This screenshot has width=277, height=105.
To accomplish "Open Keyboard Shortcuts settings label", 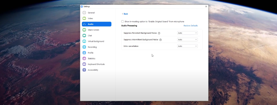I will pos(96,64).
